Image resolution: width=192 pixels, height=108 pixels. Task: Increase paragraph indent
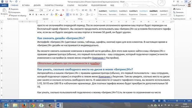[86, 10]
